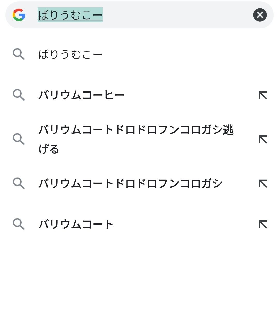Viewport: 279px width, 316px height.
Task: Clear the search text with X button
Action: 260,15
